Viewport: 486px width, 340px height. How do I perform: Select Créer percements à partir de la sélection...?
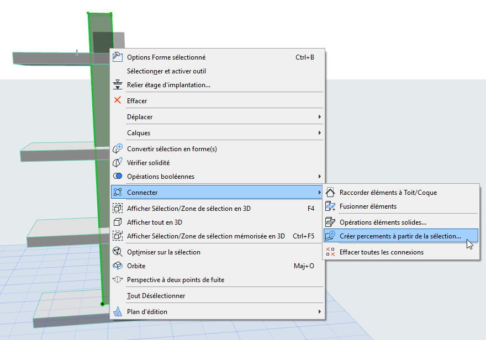coord(401,236)
